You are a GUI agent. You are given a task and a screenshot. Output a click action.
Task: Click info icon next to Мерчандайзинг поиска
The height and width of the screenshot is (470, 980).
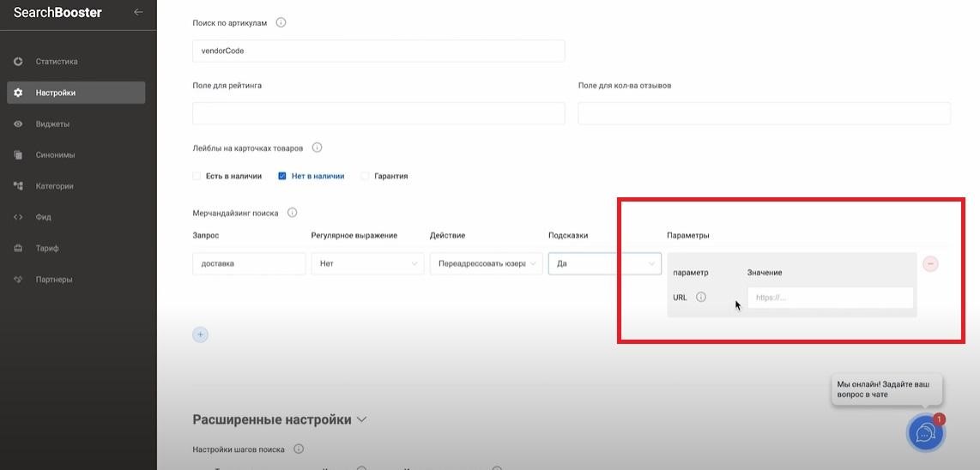coord(292,213)
